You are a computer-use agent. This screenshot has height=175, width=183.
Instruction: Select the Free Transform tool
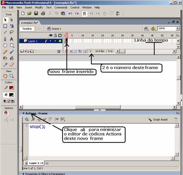click(x=5, y=26)
